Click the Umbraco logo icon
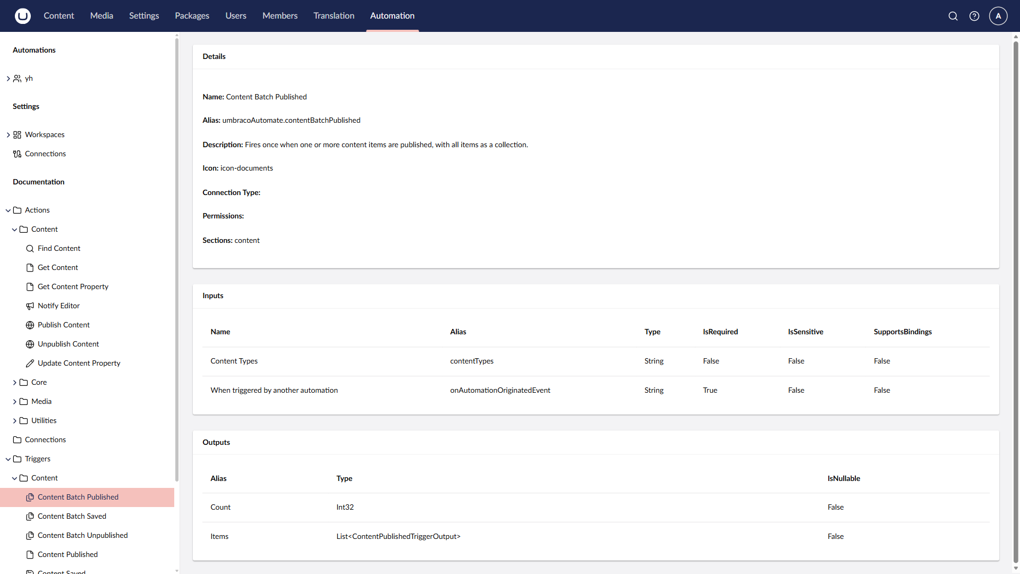This screenshot has width=1020, height=574. (22, 16)
